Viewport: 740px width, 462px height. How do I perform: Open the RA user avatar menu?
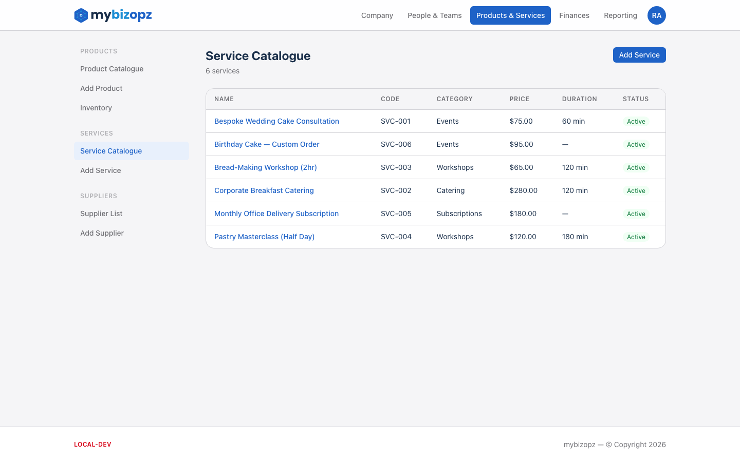point(656,15)
